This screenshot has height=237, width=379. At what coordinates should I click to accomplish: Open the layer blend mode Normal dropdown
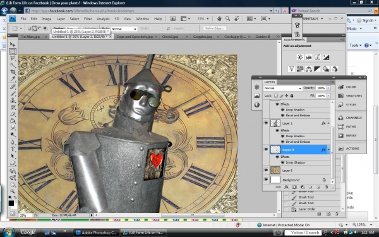coord(283,88)
